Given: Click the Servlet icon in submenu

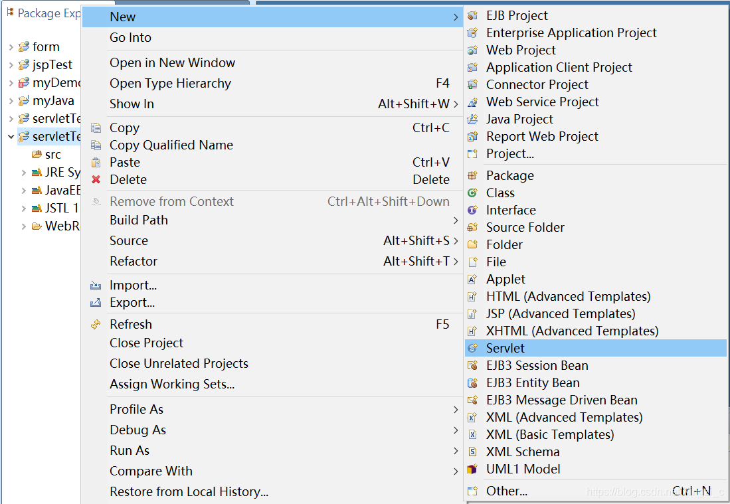Looking at the screenshot, I should tap(472, 348).
